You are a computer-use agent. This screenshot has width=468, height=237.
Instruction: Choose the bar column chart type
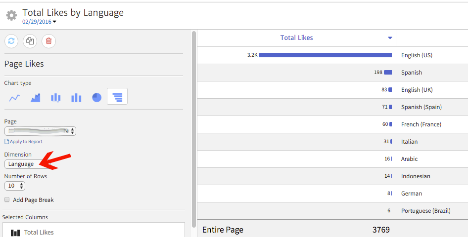[x=76, y=97]
